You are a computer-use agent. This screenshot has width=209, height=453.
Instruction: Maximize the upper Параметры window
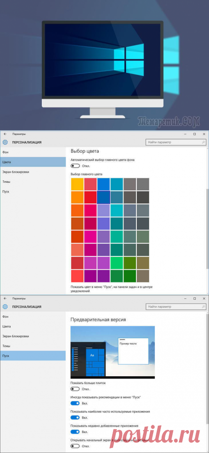tap(194, 134)
